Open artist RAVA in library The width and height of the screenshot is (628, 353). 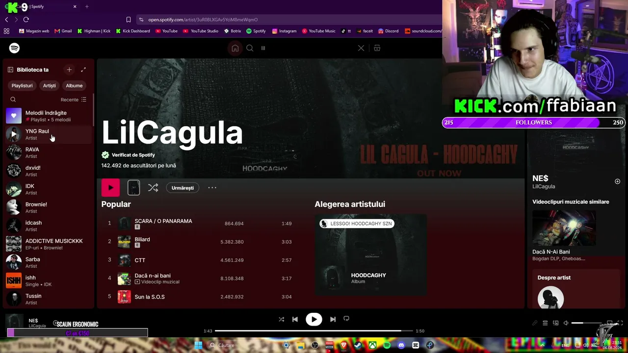point(48,152)
